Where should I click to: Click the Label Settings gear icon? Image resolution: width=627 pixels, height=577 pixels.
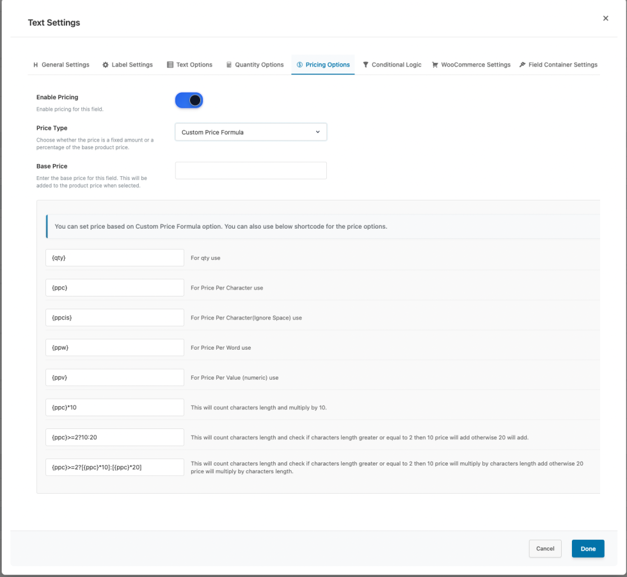point(106,65)
